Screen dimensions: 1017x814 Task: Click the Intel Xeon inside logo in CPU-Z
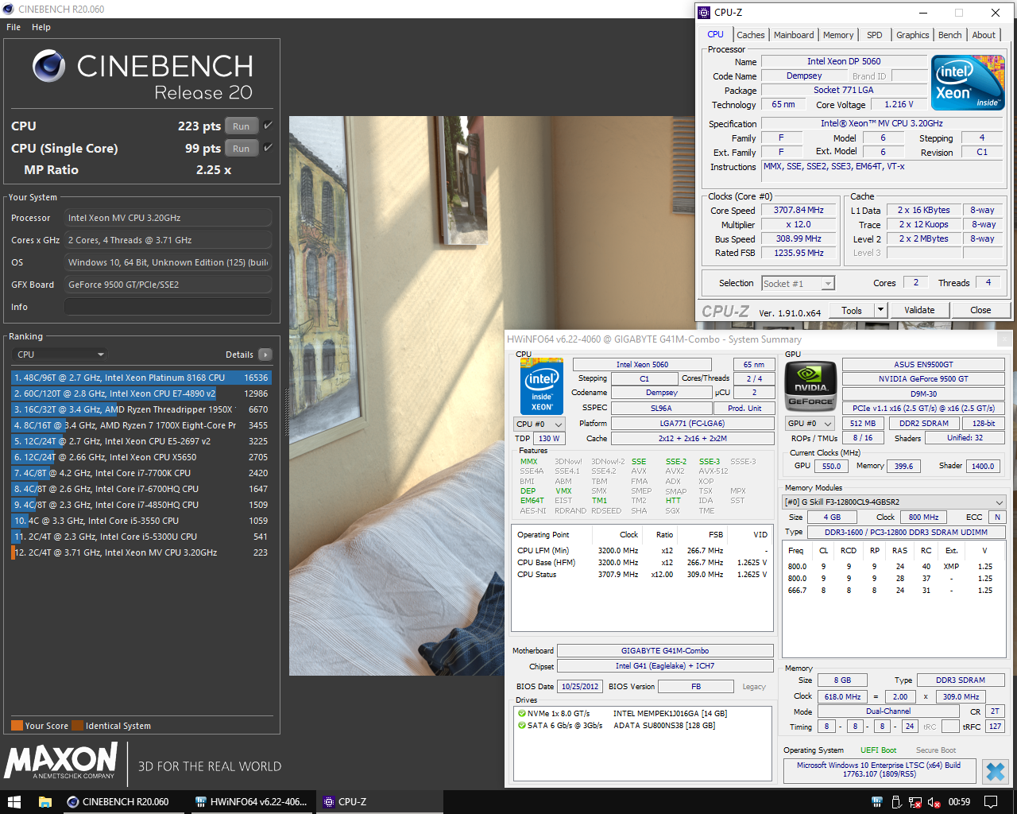click(x=968, y=83)
